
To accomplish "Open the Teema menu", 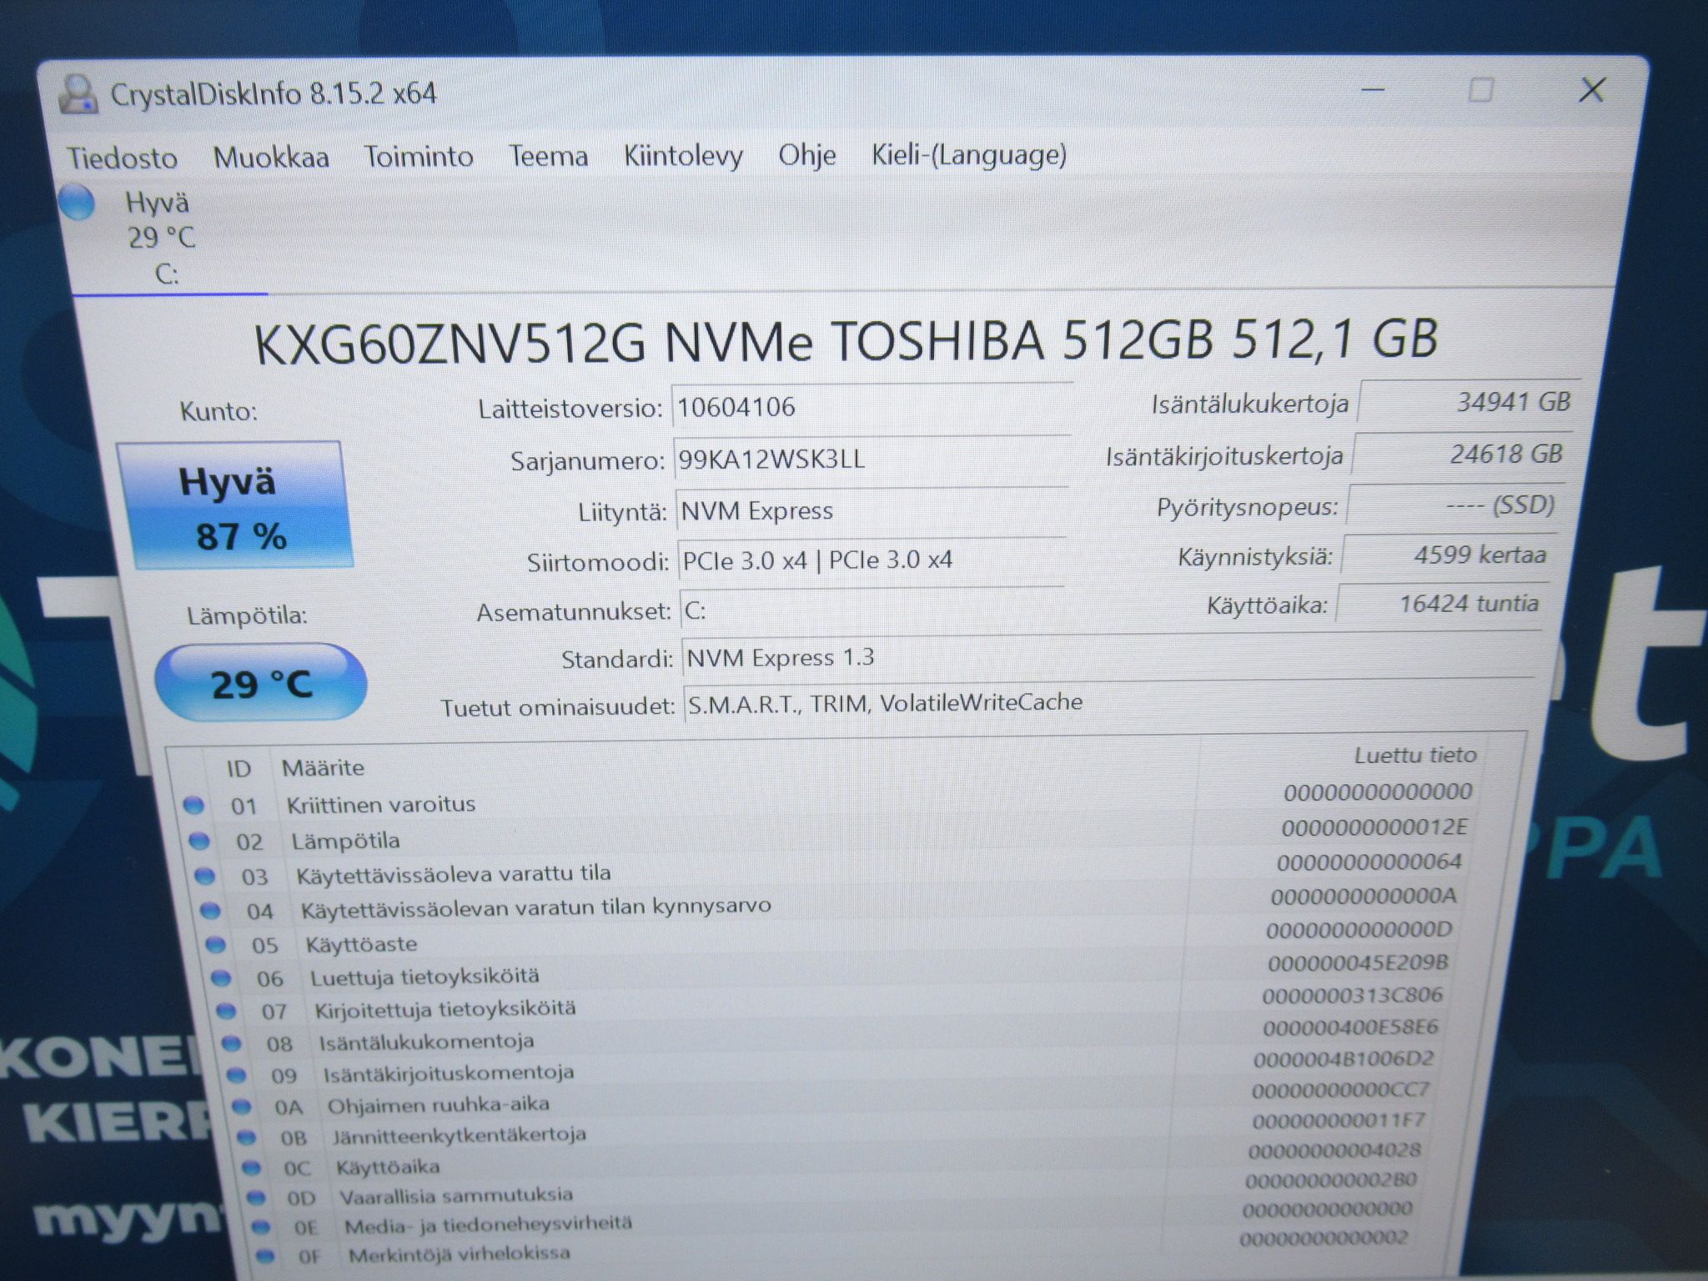I will (549, 156).
